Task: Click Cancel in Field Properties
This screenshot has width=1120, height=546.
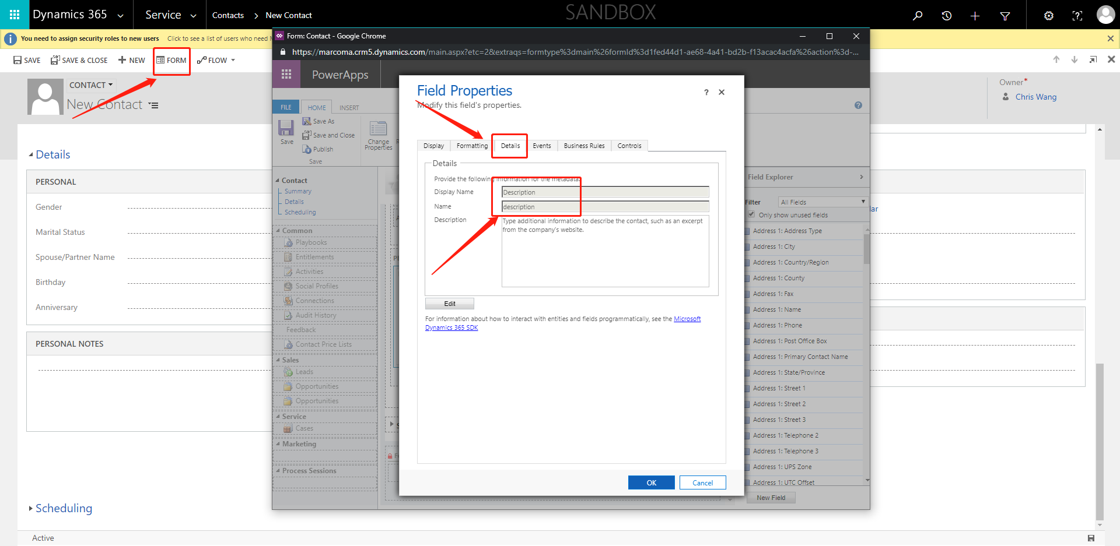Action: 702,482
